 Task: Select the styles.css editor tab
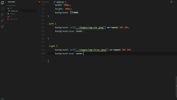(60, 2)
